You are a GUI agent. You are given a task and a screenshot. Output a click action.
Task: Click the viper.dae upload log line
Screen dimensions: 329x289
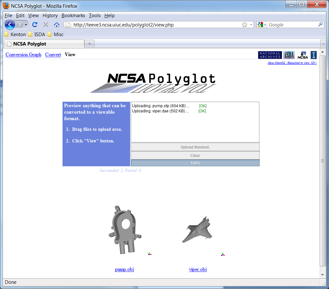pos(169,111)
